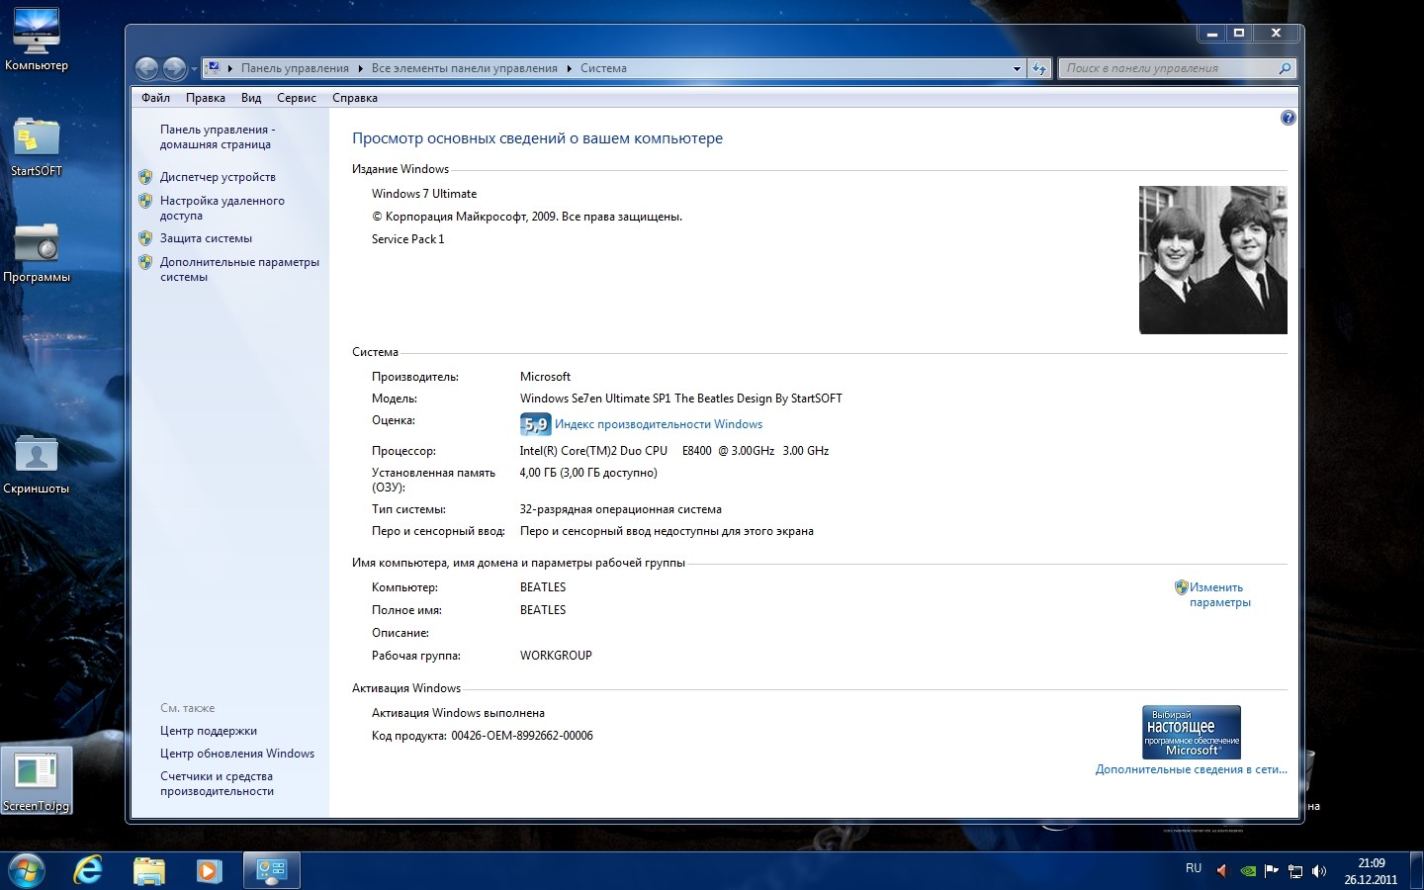Open network tray icon
The width and height of the screenshot is (1424, 890).
(x=1294, y=871)
